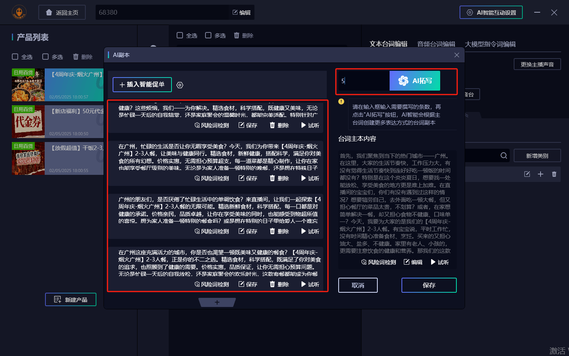Viewport: 569px width, 356px height.
Task: Click 取消 in the AI副本 dialog
Action: [x=358, y=285]
